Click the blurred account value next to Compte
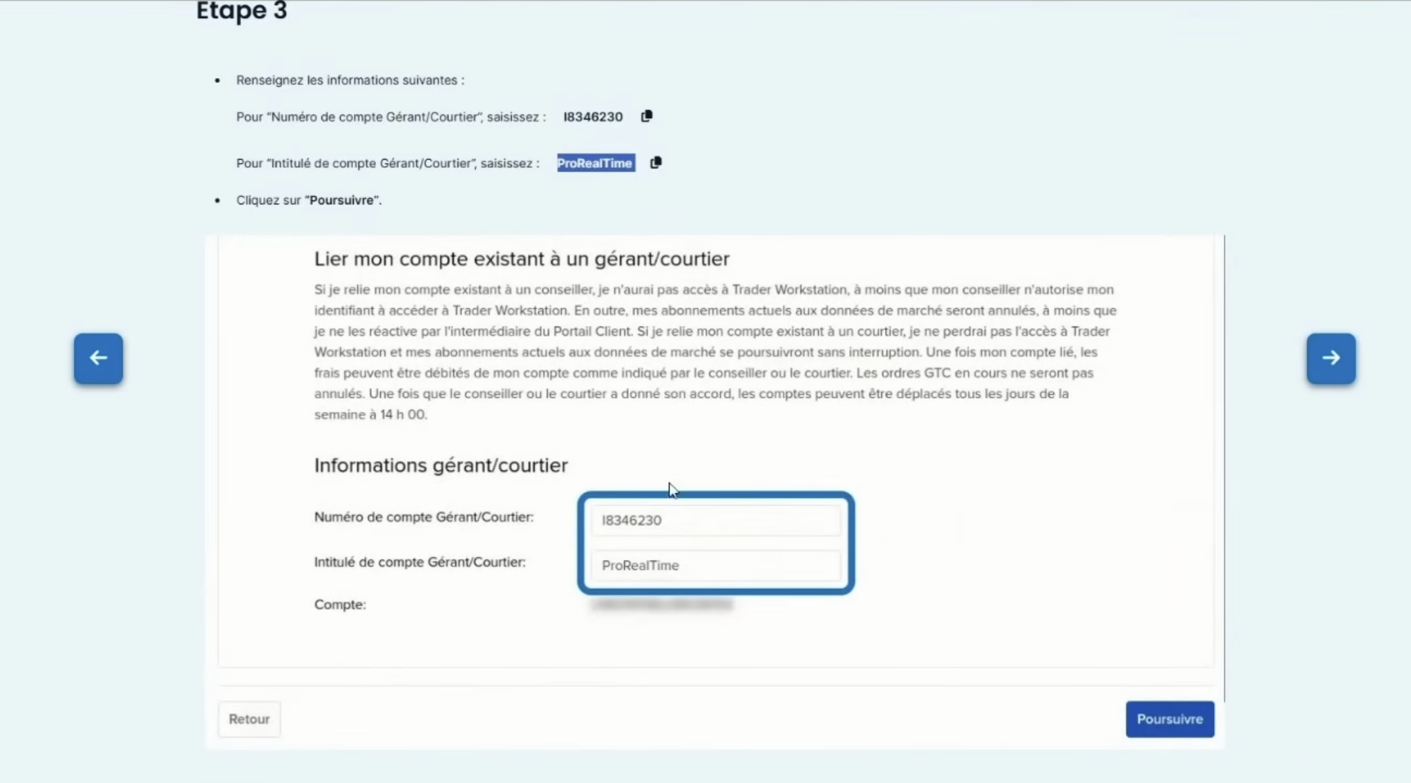 [x=661, y=604]
